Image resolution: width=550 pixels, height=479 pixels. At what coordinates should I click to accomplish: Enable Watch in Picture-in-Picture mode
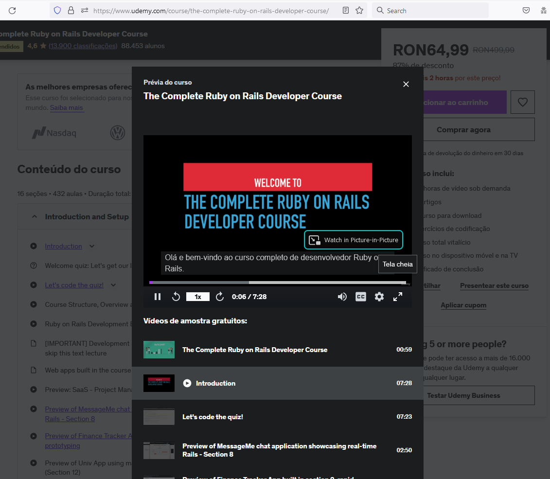click(x=354, y=240)
